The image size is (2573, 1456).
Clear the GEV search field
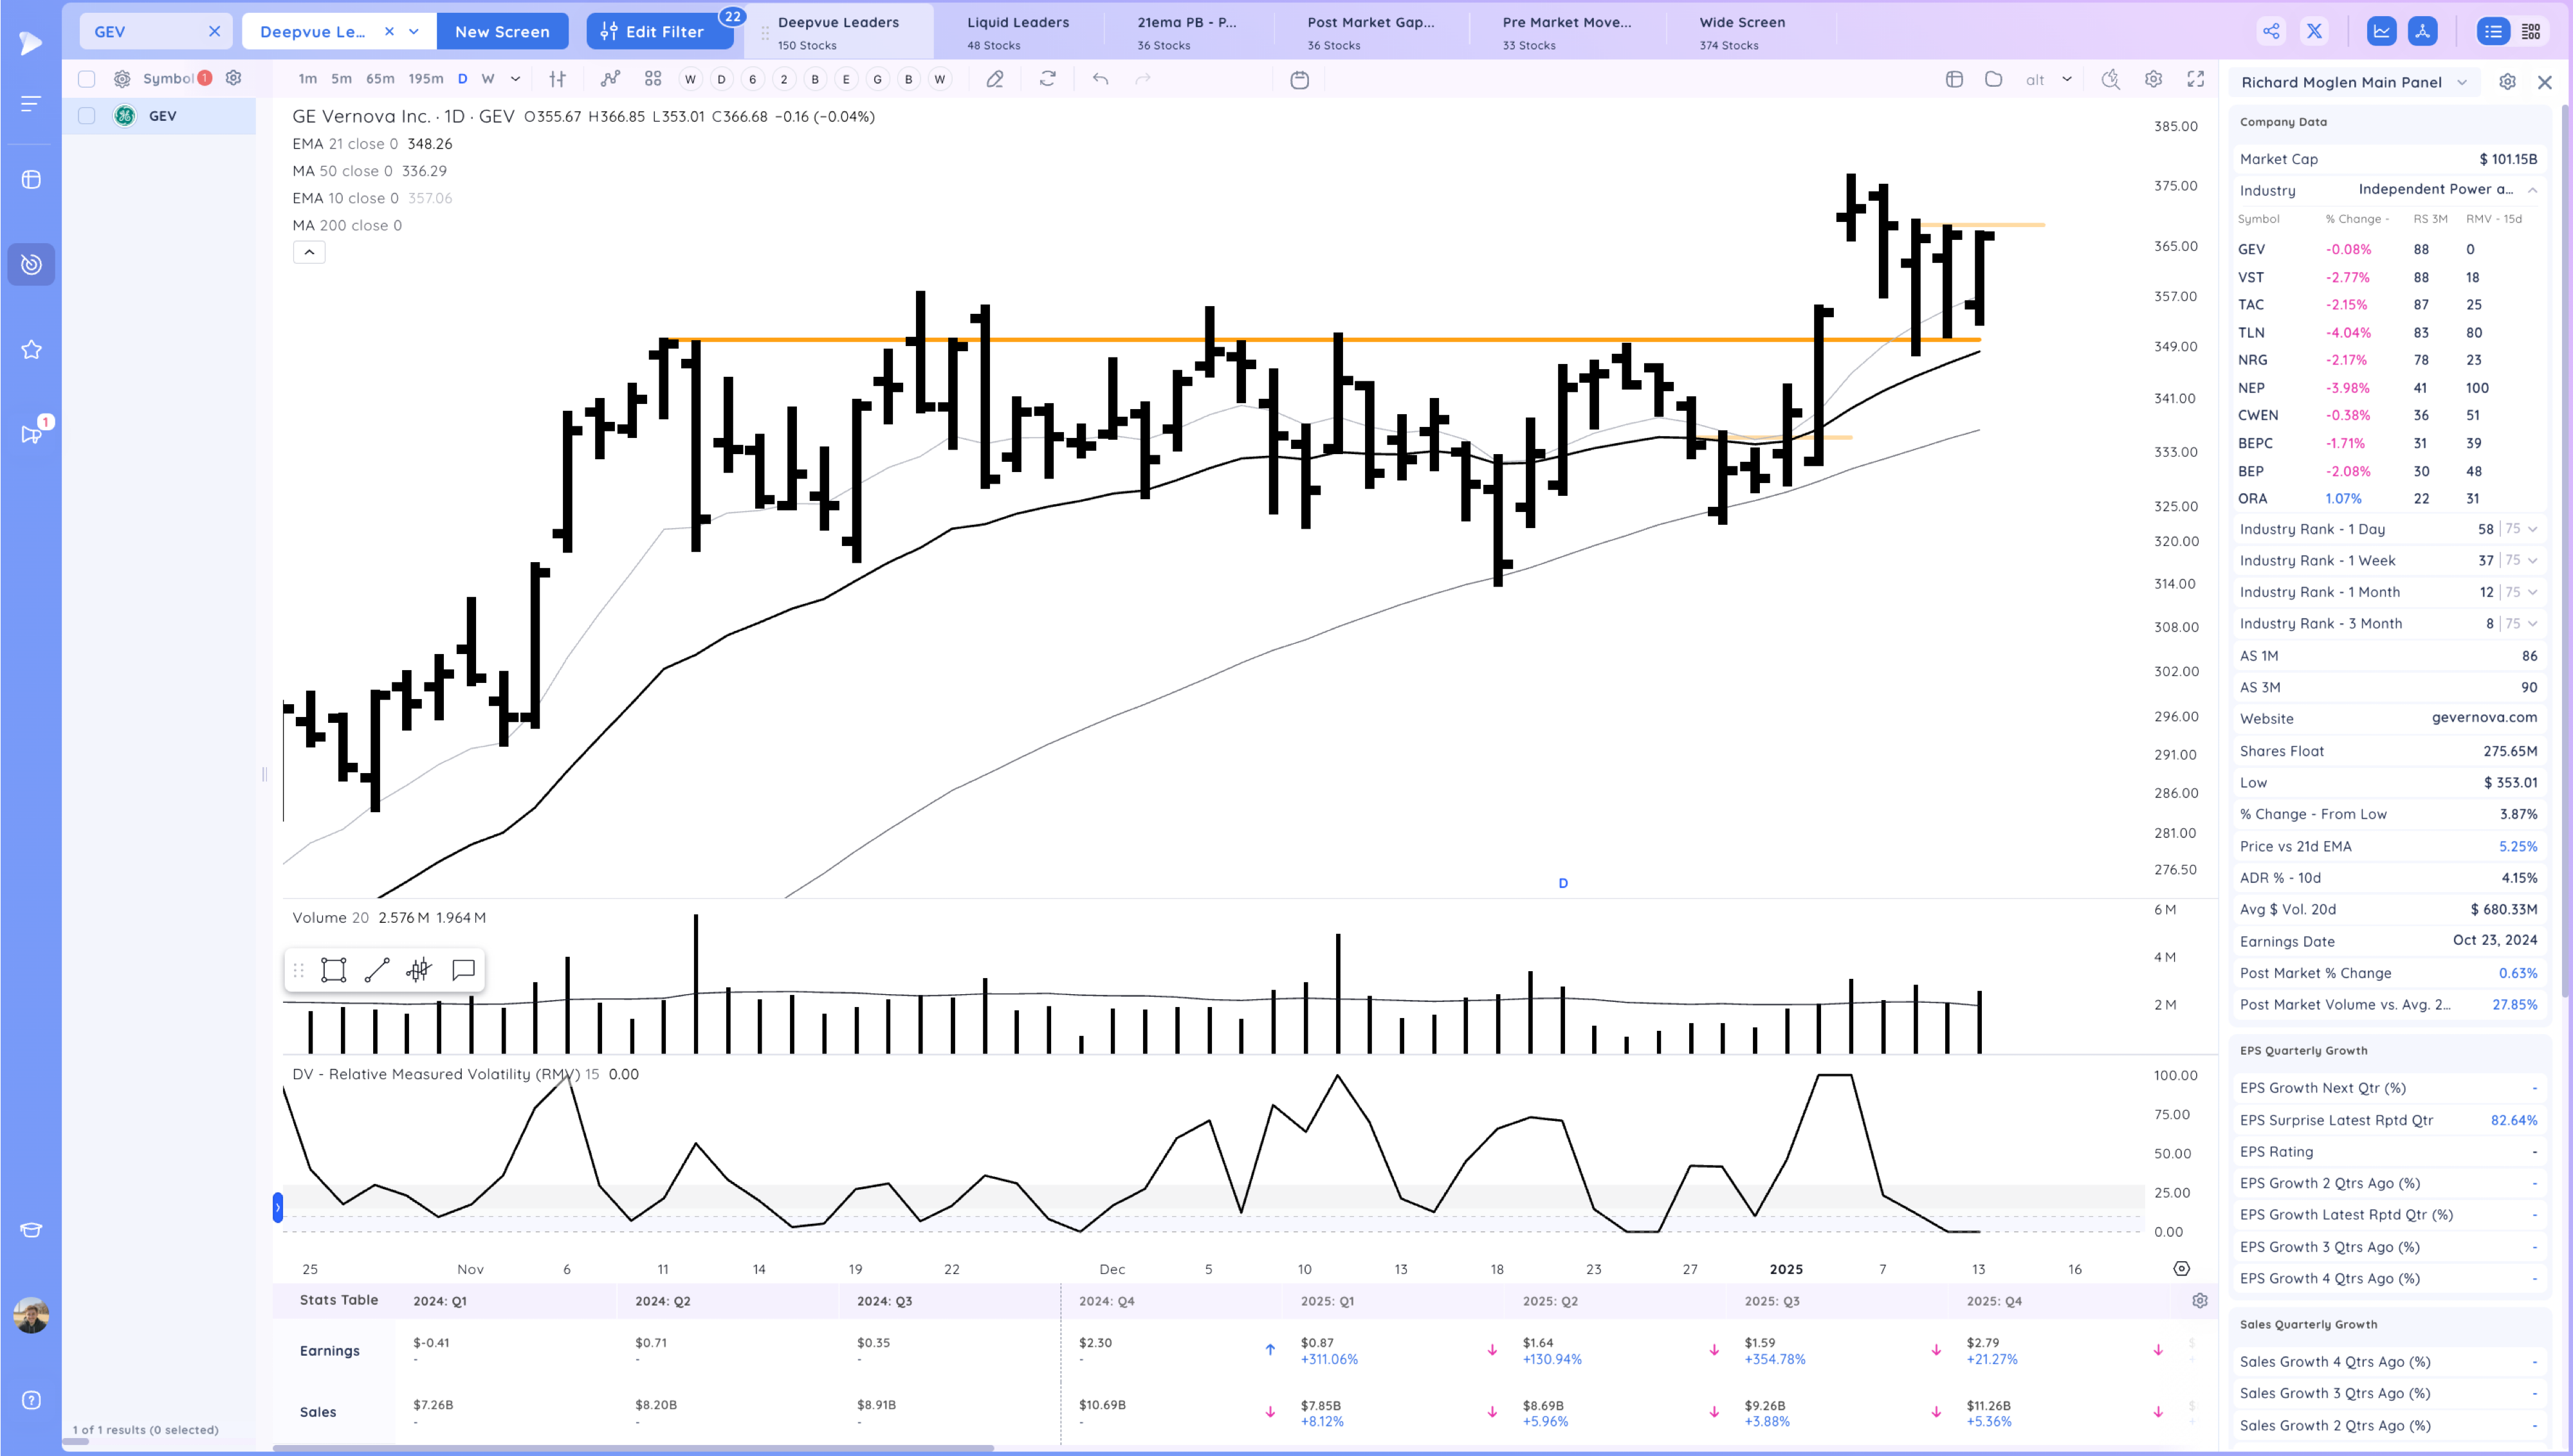tap(214, 31)
